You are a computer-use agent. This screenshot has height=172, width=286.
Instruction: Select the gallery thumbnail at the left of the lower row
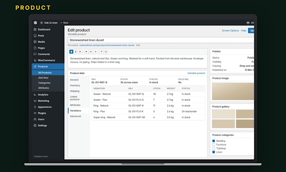tap(223, 124)
